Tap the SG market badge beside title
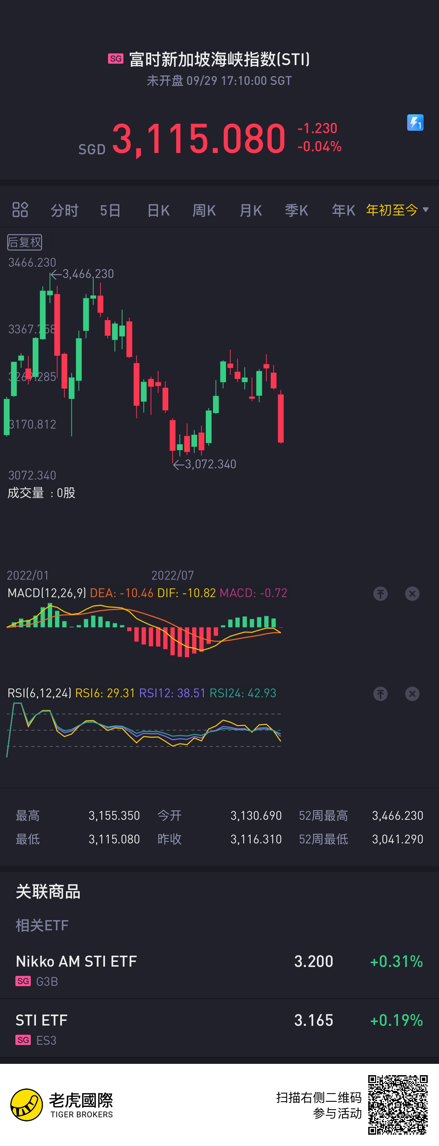Image resolution: width=439 pixels, height=1146 pixels. [116, 59]
